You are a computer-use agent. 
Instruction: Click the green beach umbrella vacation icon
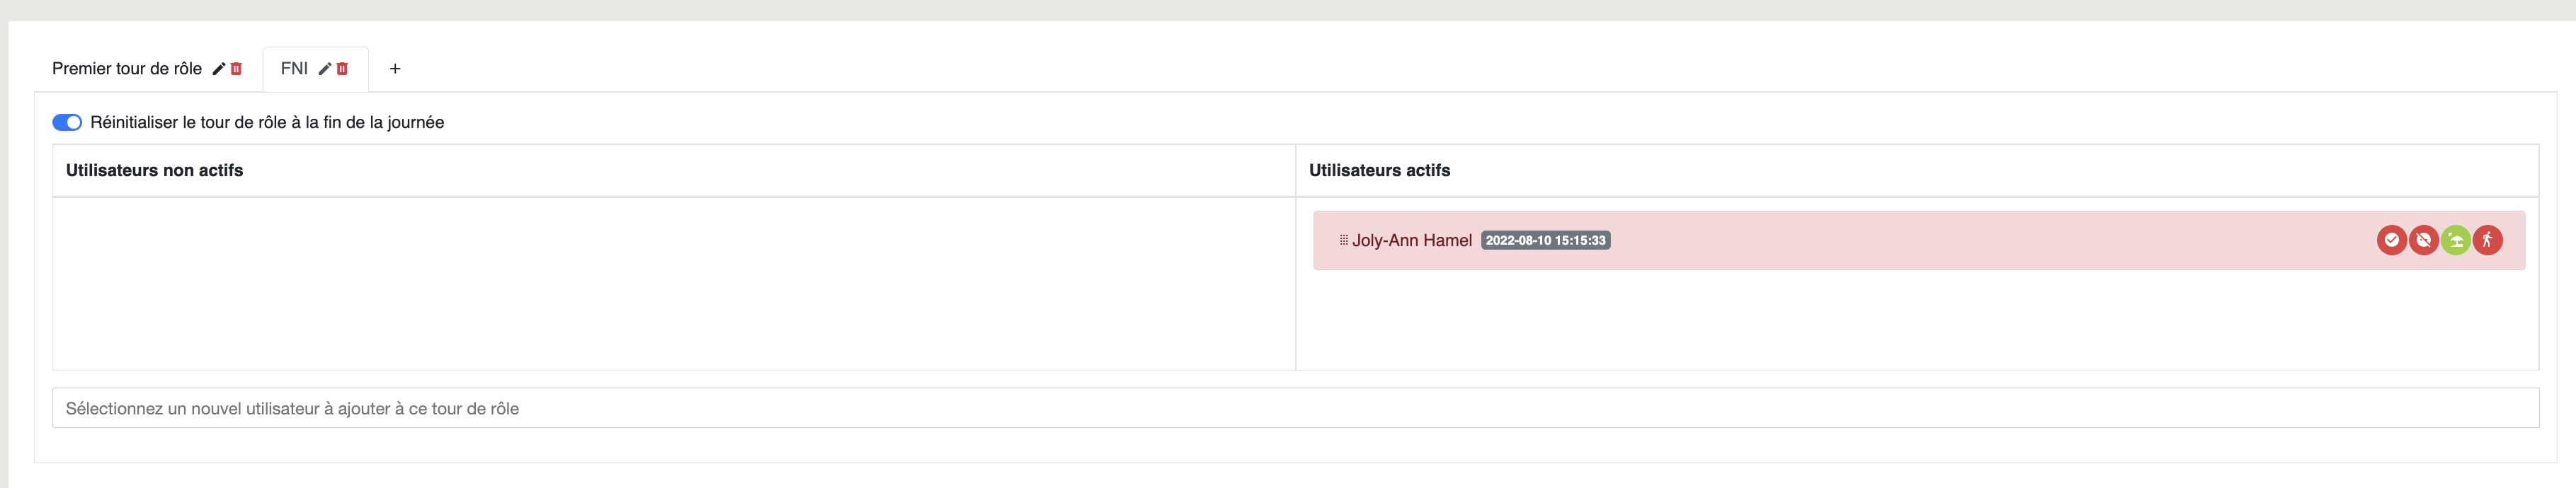2455,240
